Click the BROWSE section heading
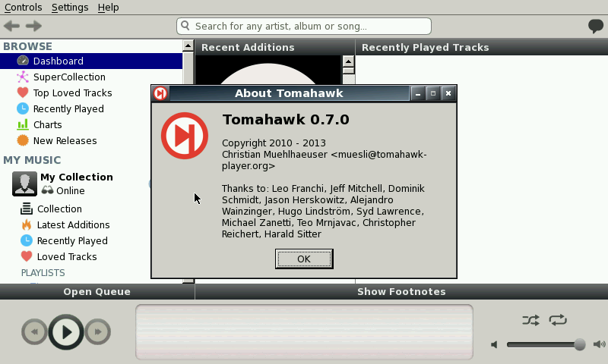608x364 pixels. [27, 46]
